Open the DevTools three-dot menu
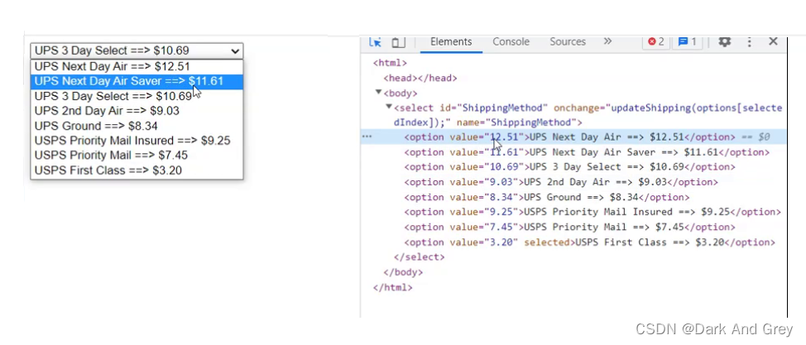This screenshot has height=345, width=806. pyautogui.click(x=750, y=41)
